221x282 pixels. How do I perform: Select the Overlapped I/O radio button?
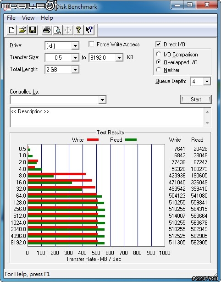[x=159, y=62]
